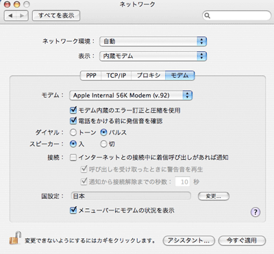Toggle メニューバーにモデムの状況を表示 checkbox
Viewport: 274px width, 254px height.
pos(73,210)
